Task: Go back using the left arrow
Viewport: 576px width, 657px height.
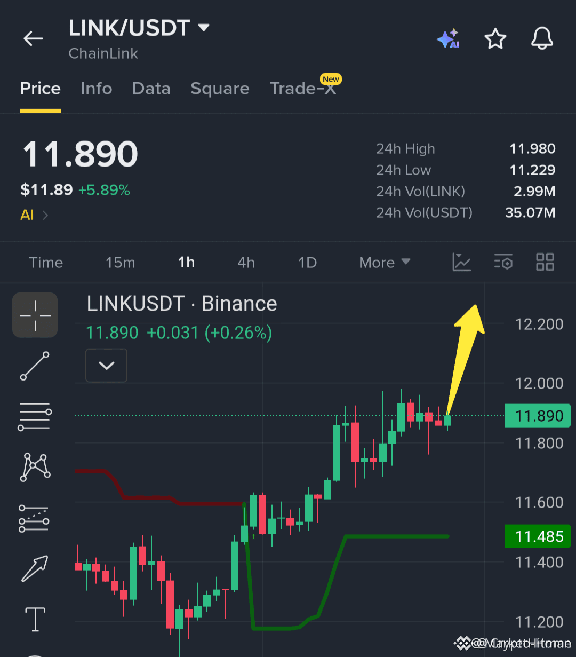Action: pos(33,38)
